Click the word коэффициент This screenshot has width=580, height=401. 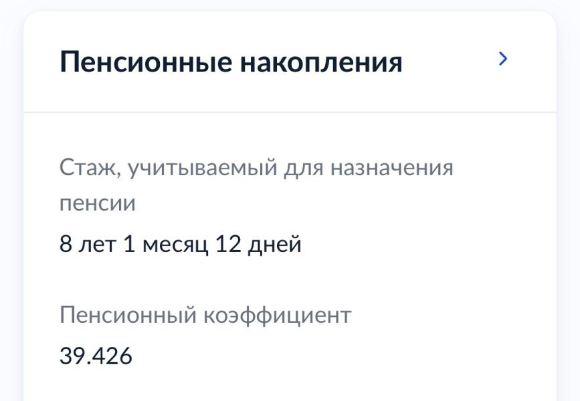pyautogui.click(x=277, y=315)
